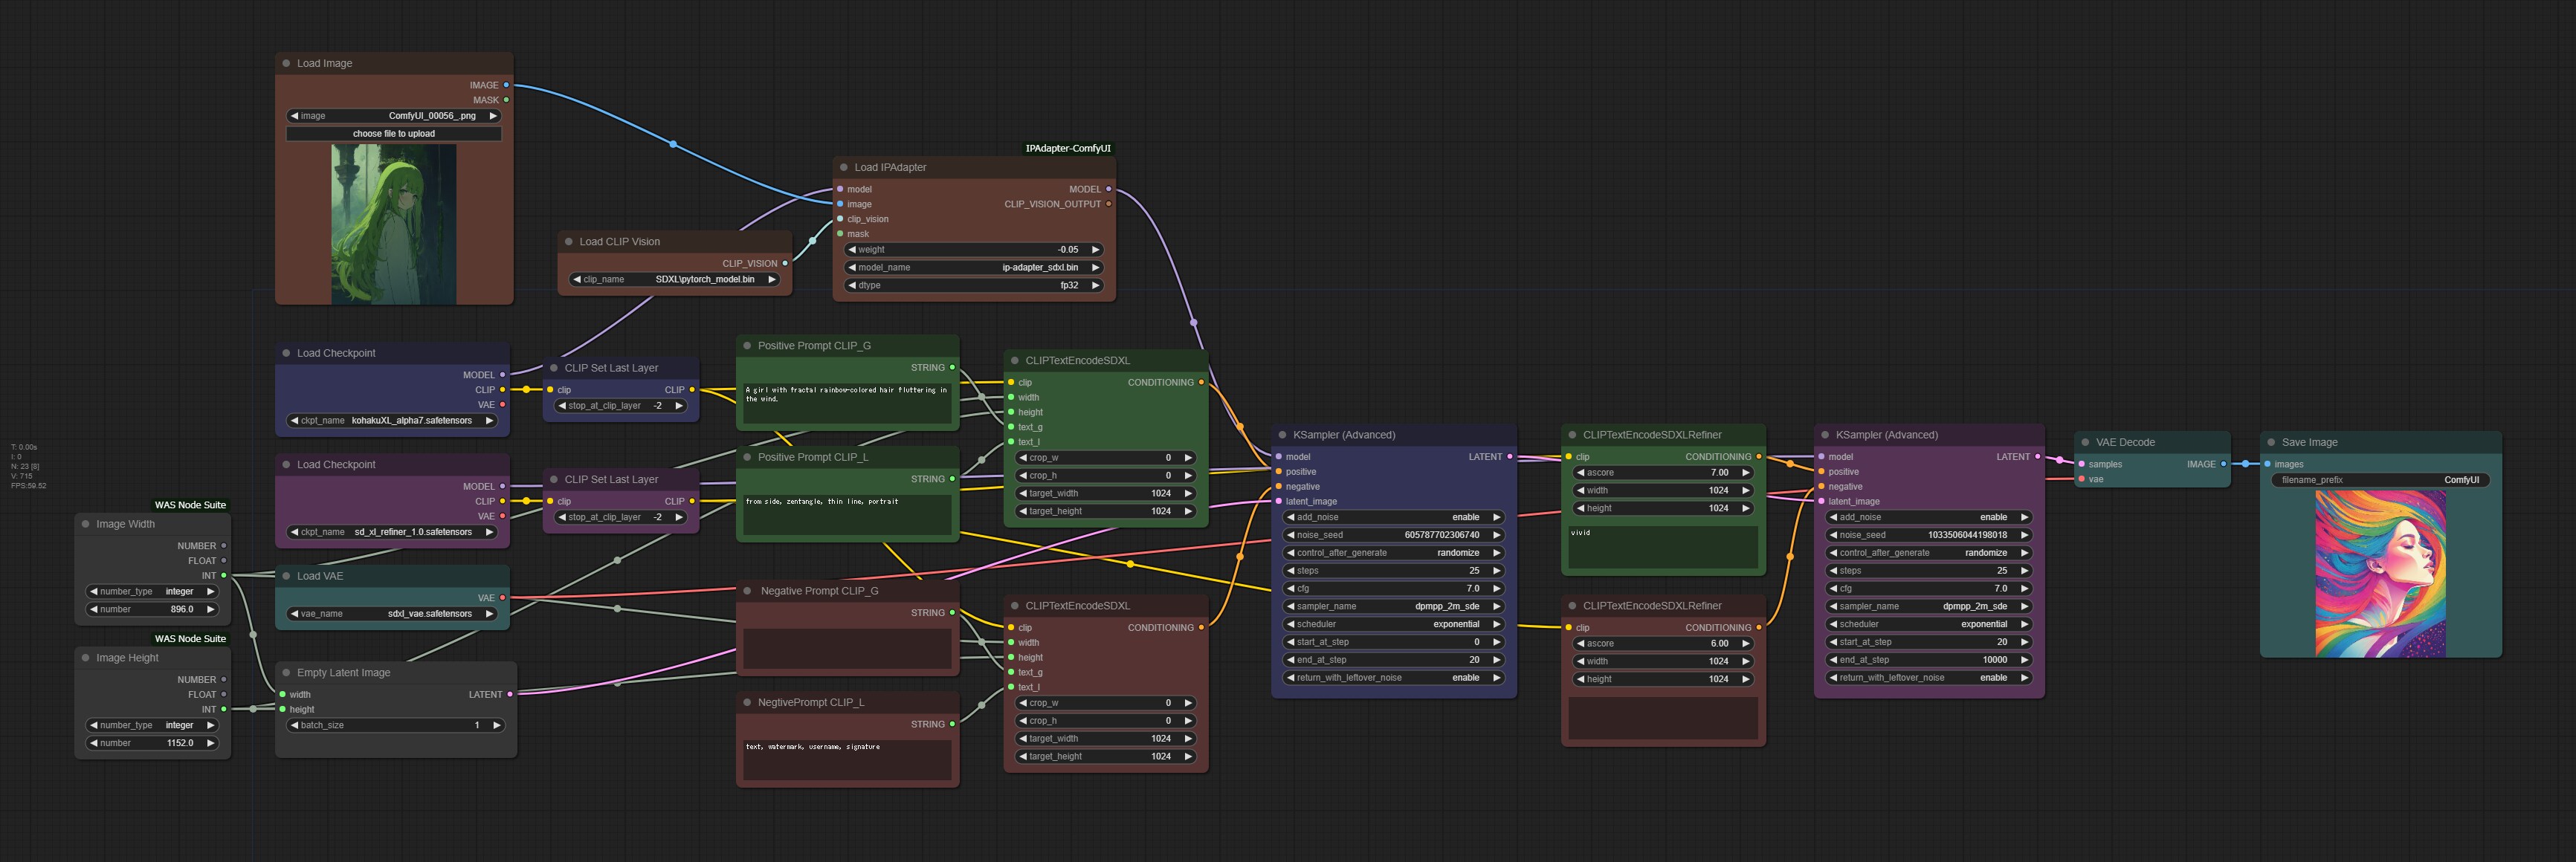Open the sampler_name dropdown in the first KSampler
This screenshot has height=862, width=2576.
pos(1393,606)
